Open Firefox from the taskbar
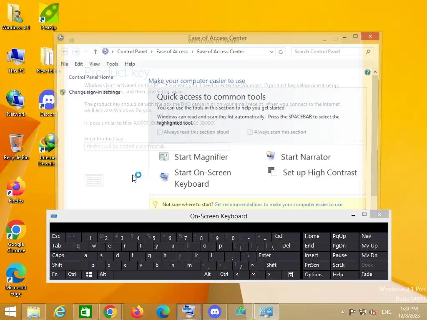 point(137,312)
